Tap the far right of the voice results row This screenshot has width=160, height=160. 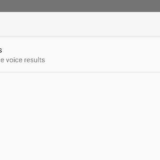click(154, 54)
